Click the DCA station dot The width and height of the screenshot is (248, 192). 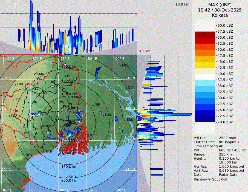(126, 88)
